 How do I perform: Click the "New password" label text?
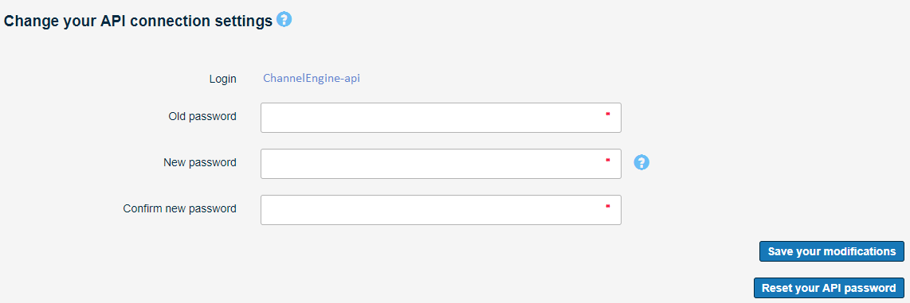(x=200, y=163)
